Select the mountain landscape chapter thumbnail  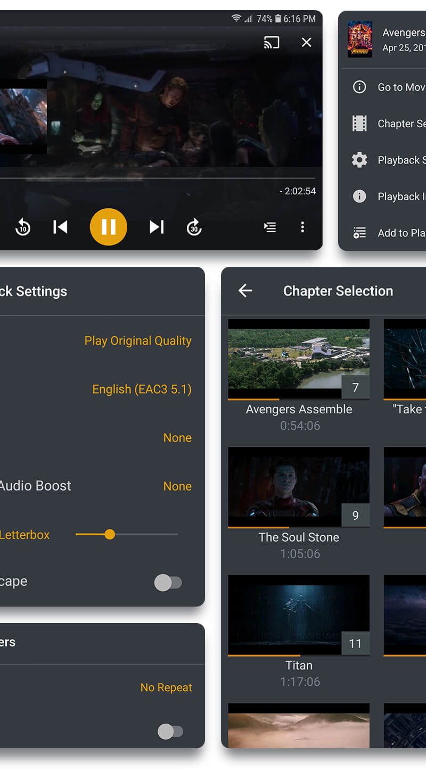click(299, 725)
